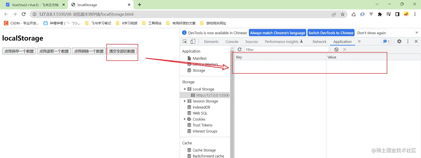The image size is (421, 158).
Task: Open the share page icon in address bar
Action: pos(334,14)
